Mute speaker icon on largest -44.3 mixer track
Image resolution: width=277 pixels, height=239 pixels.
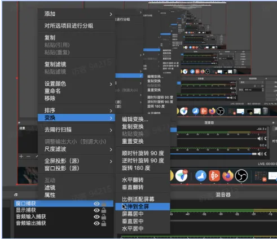click(260, 139)
